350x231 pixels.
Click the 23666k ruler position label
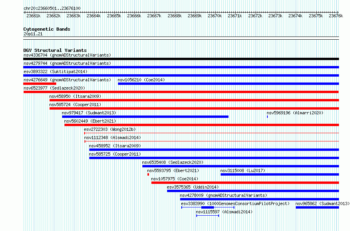(134, 16)
